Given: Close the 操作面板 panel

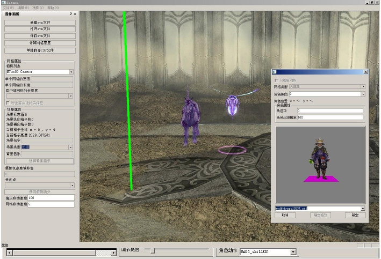Looking at the screenshot, I should click(x=75, y=14).
